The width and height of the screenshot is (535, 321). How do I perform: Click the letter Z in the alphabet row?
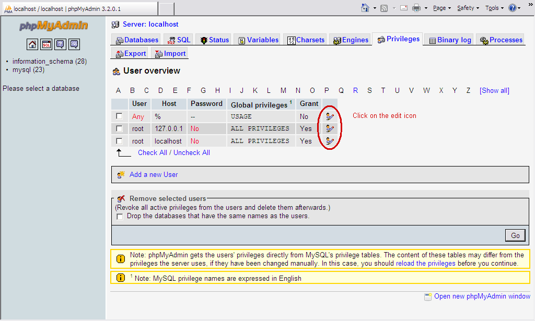(x=468, y=90)
